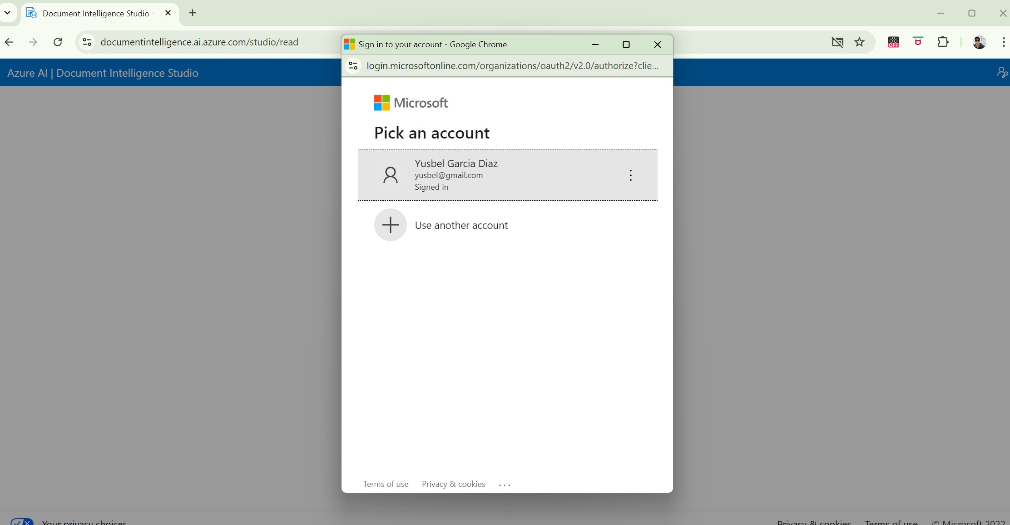Minimize the main Chrome window

click(941, 14)
